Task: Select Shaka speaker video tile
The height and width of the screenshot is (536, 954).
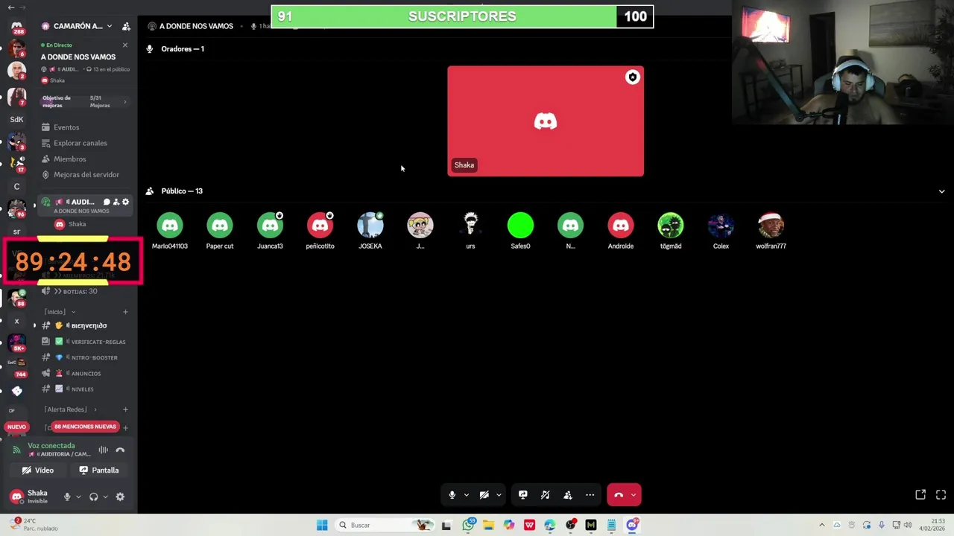Action: click(x=546, y=121)
